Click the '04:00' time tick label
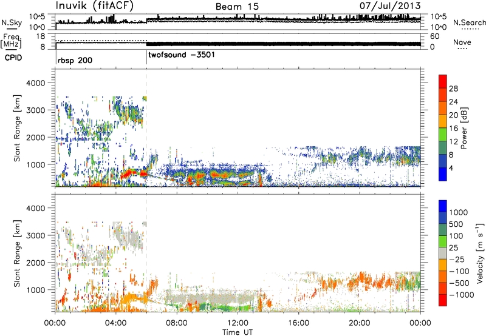This screenshot has height=336, width=486. coord(115,323)
